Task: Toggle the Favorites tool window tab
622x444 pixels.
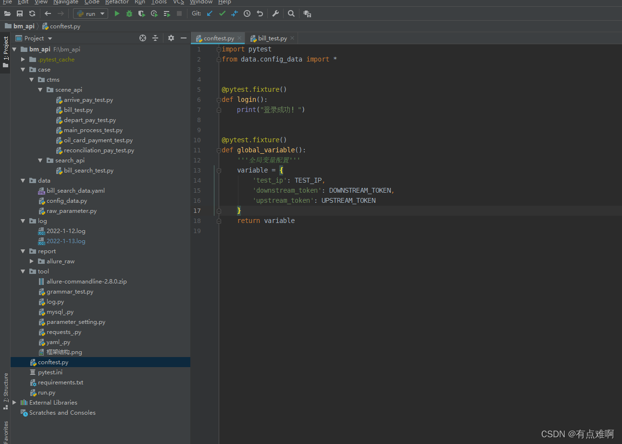Action: pos(6,432)
